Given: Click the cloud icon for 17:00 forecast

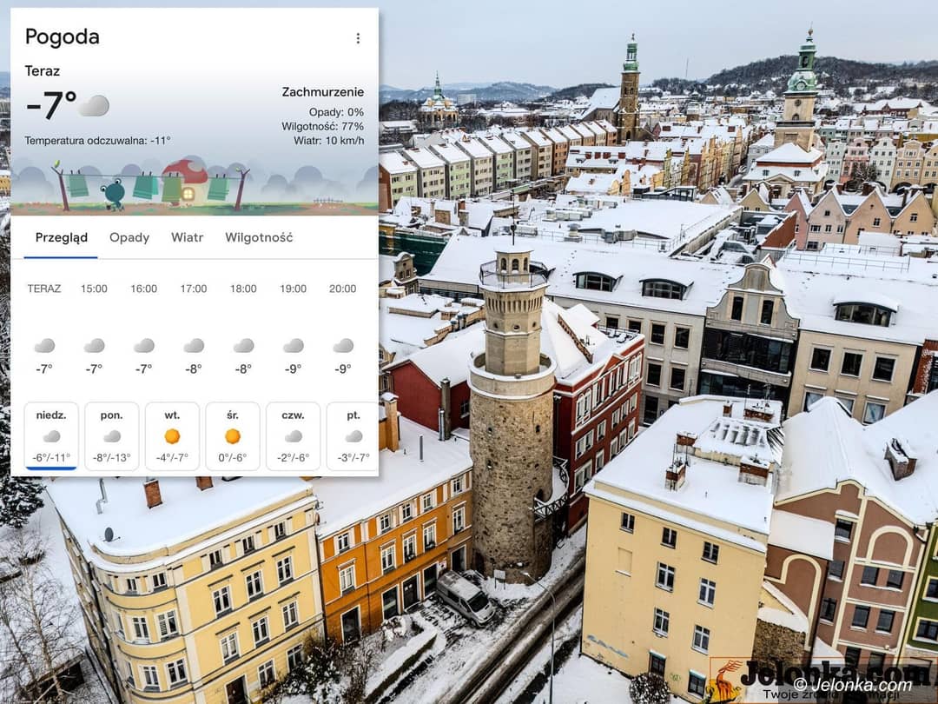Looking at the screenshot, I should click(x=194, y=346).
